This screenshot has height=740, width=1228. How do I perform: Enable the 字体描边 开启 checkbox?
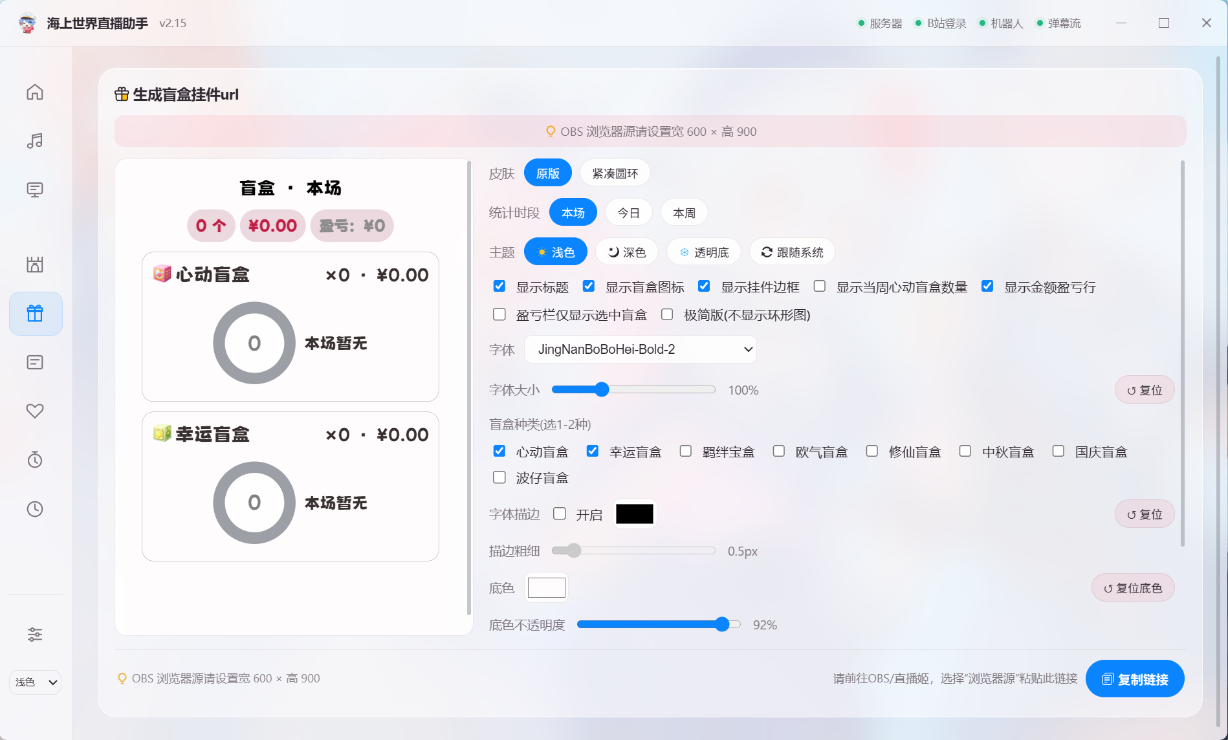(560, 514)
